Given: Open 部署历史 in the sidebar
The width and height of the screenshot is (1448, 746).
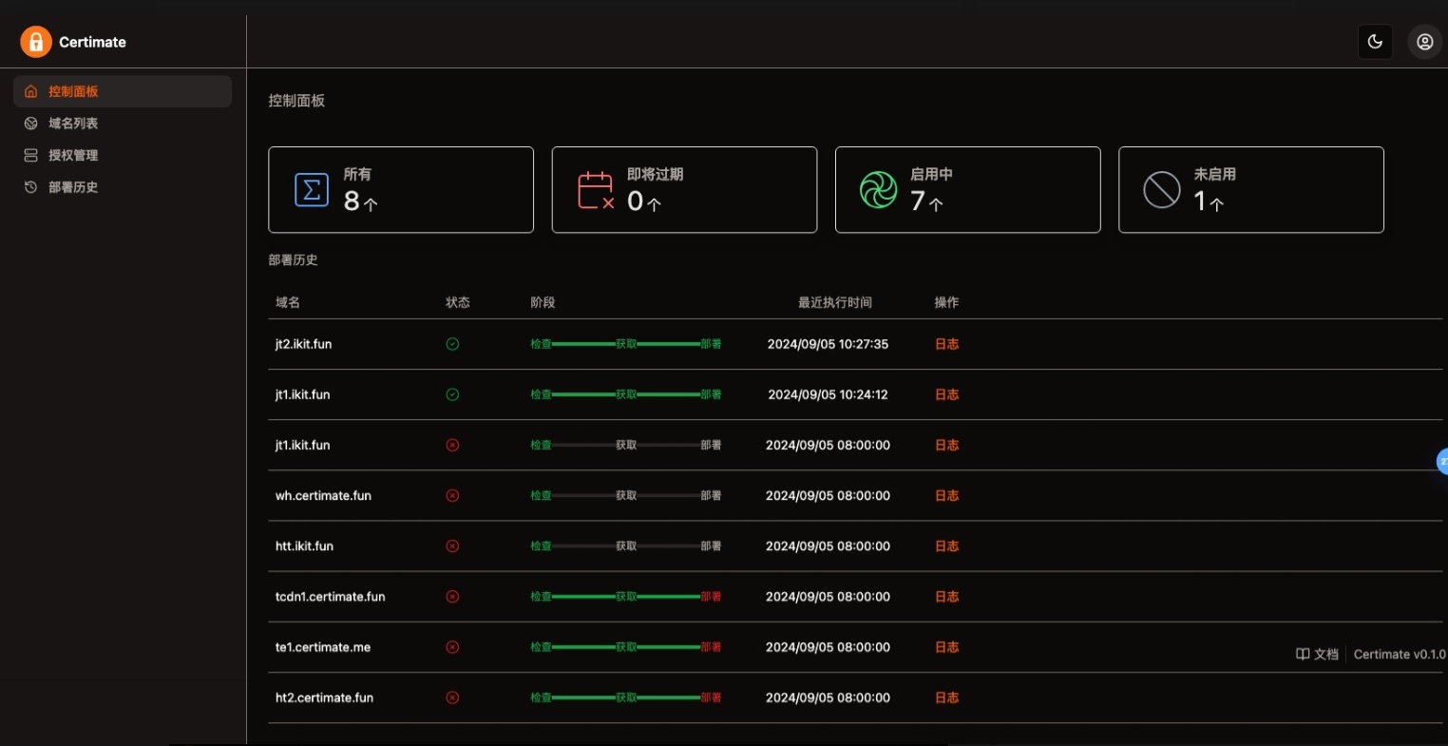Looking at the screenshot, I should pos(123,187).
